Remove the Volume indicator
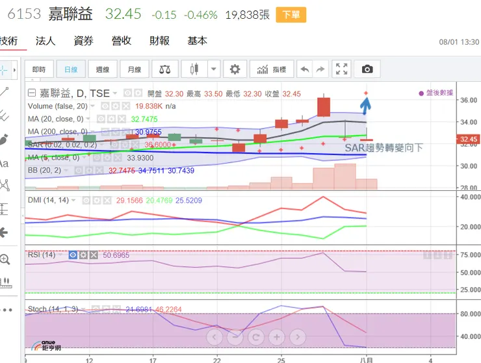This screenshot has width=481, height=363. coord(125,106)
